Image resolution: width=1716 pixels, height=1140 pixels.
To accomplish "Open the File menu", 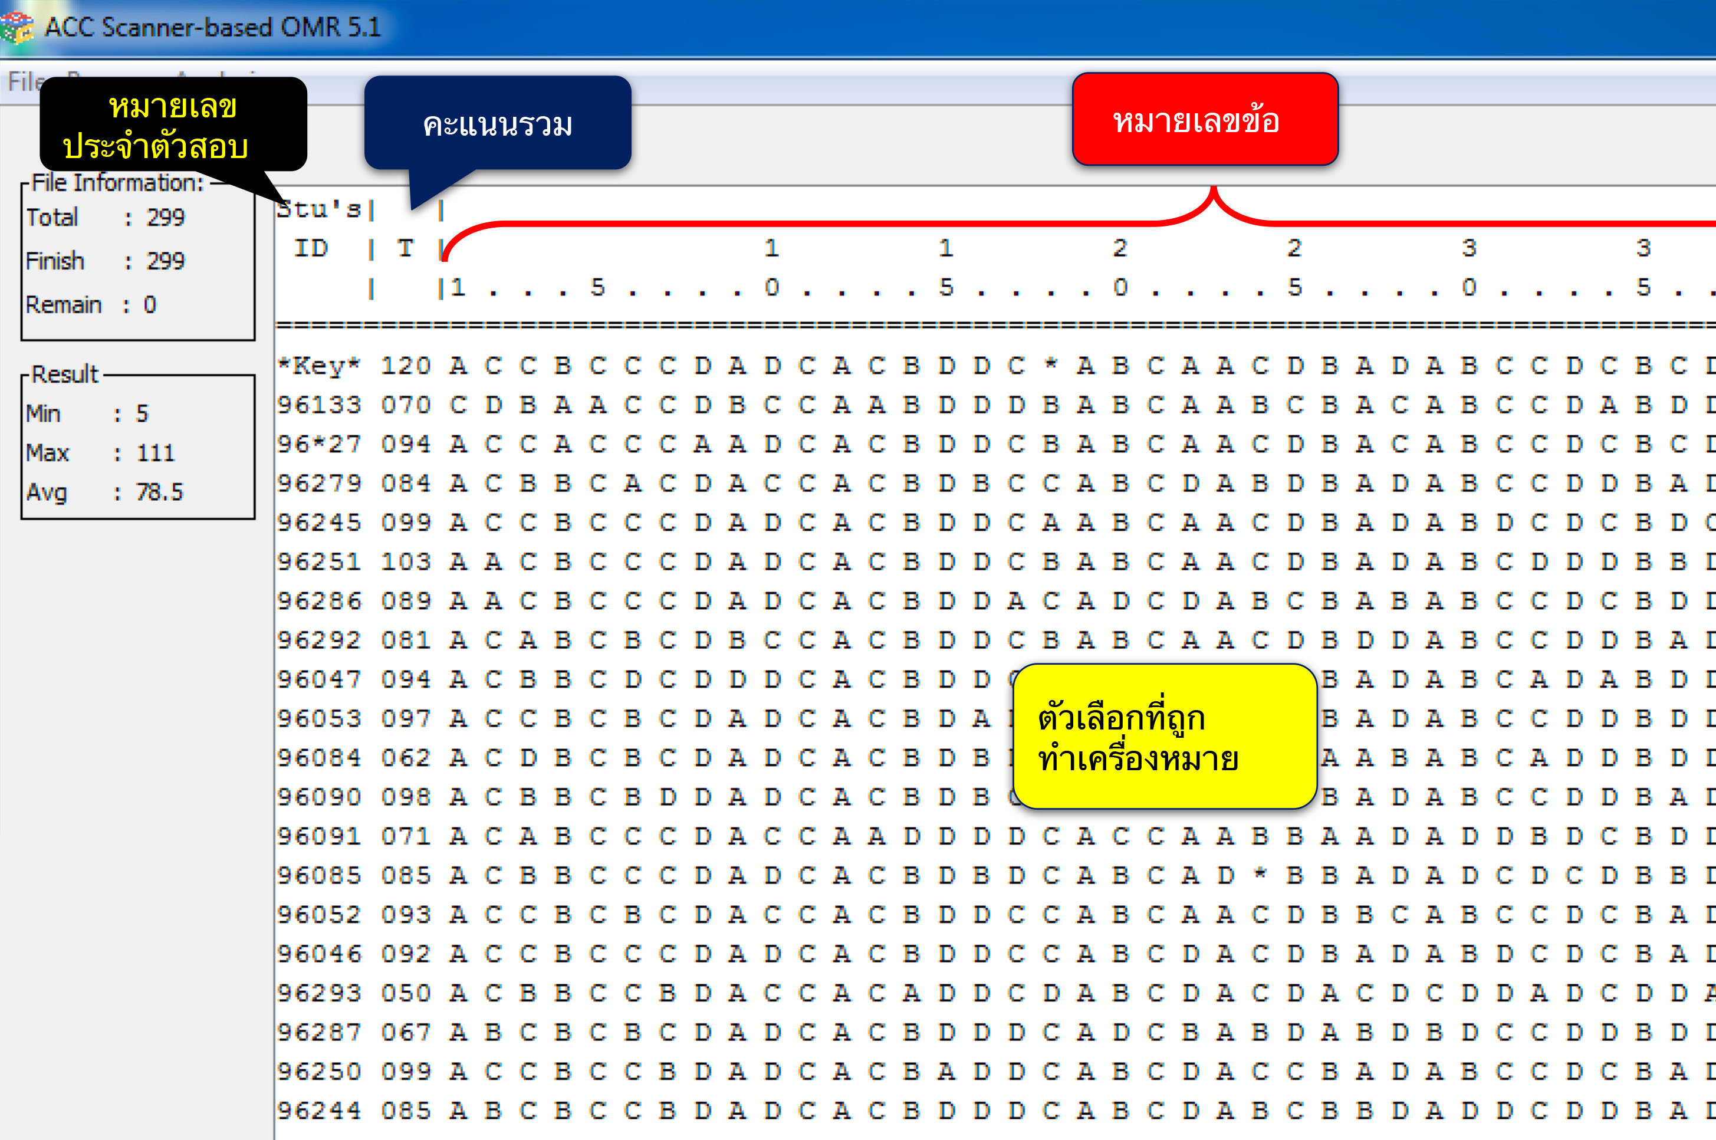I will pyautogui.click(x=23, y=82).
